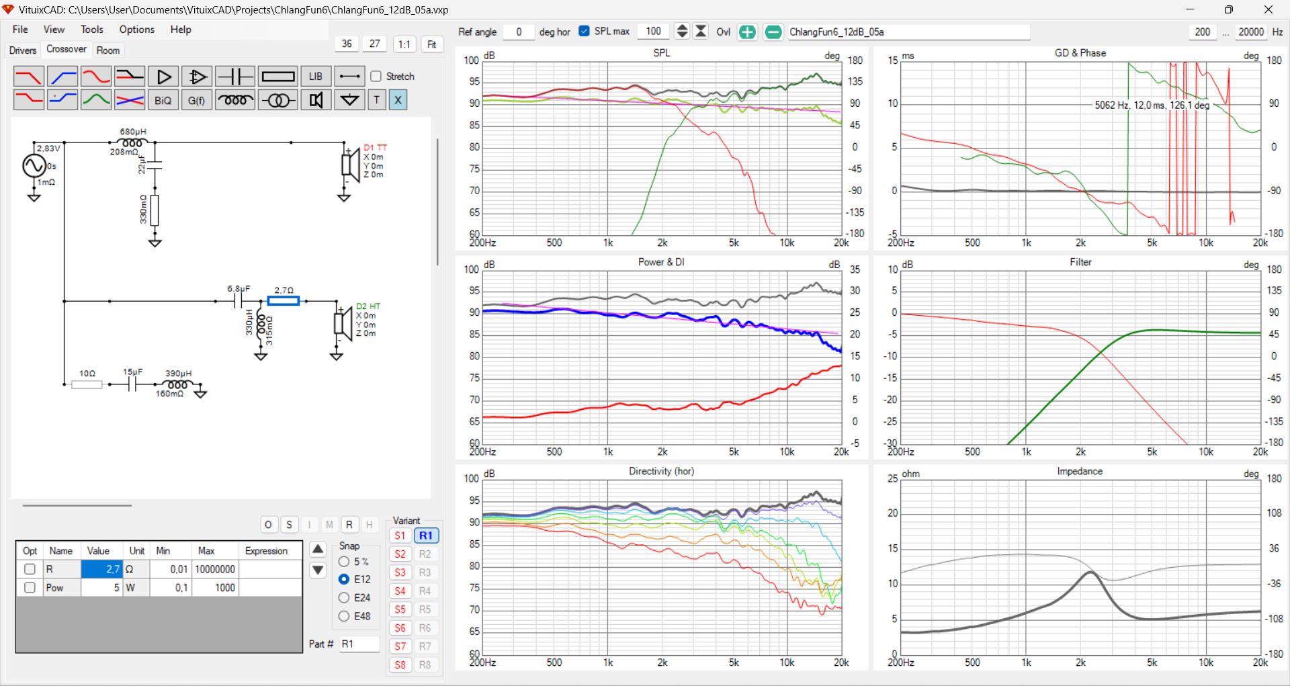Select variant S2 button
The image size is (1290, 686).
pyautogui.click(x=400, y=554)
